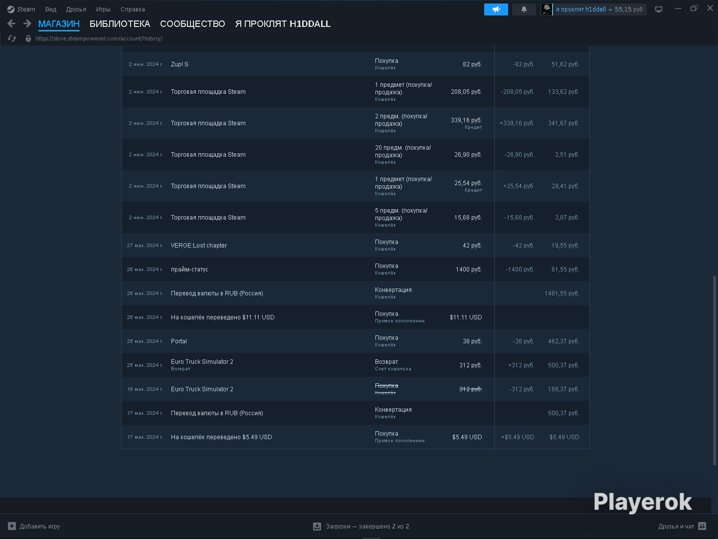Click the -82 руб. wallet change
The width and height of the screenshot is (718, 539).
[524, 64]
